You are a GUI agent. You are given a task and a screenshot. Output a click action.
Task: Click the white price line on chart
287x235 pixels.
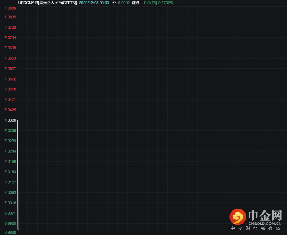click(18, 175)
